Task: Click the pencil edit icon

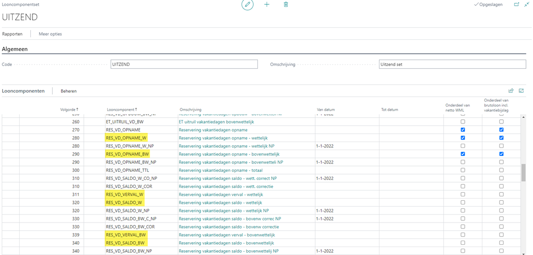Action: click(x=247, y=4)
